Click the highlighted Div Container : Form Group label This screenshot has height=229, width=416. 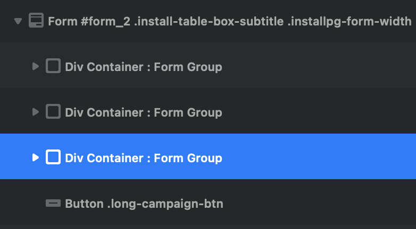point(143,158)
